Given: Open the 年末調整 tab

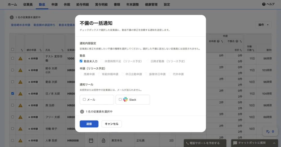Looking at the screenshot, I should [132, 4].
